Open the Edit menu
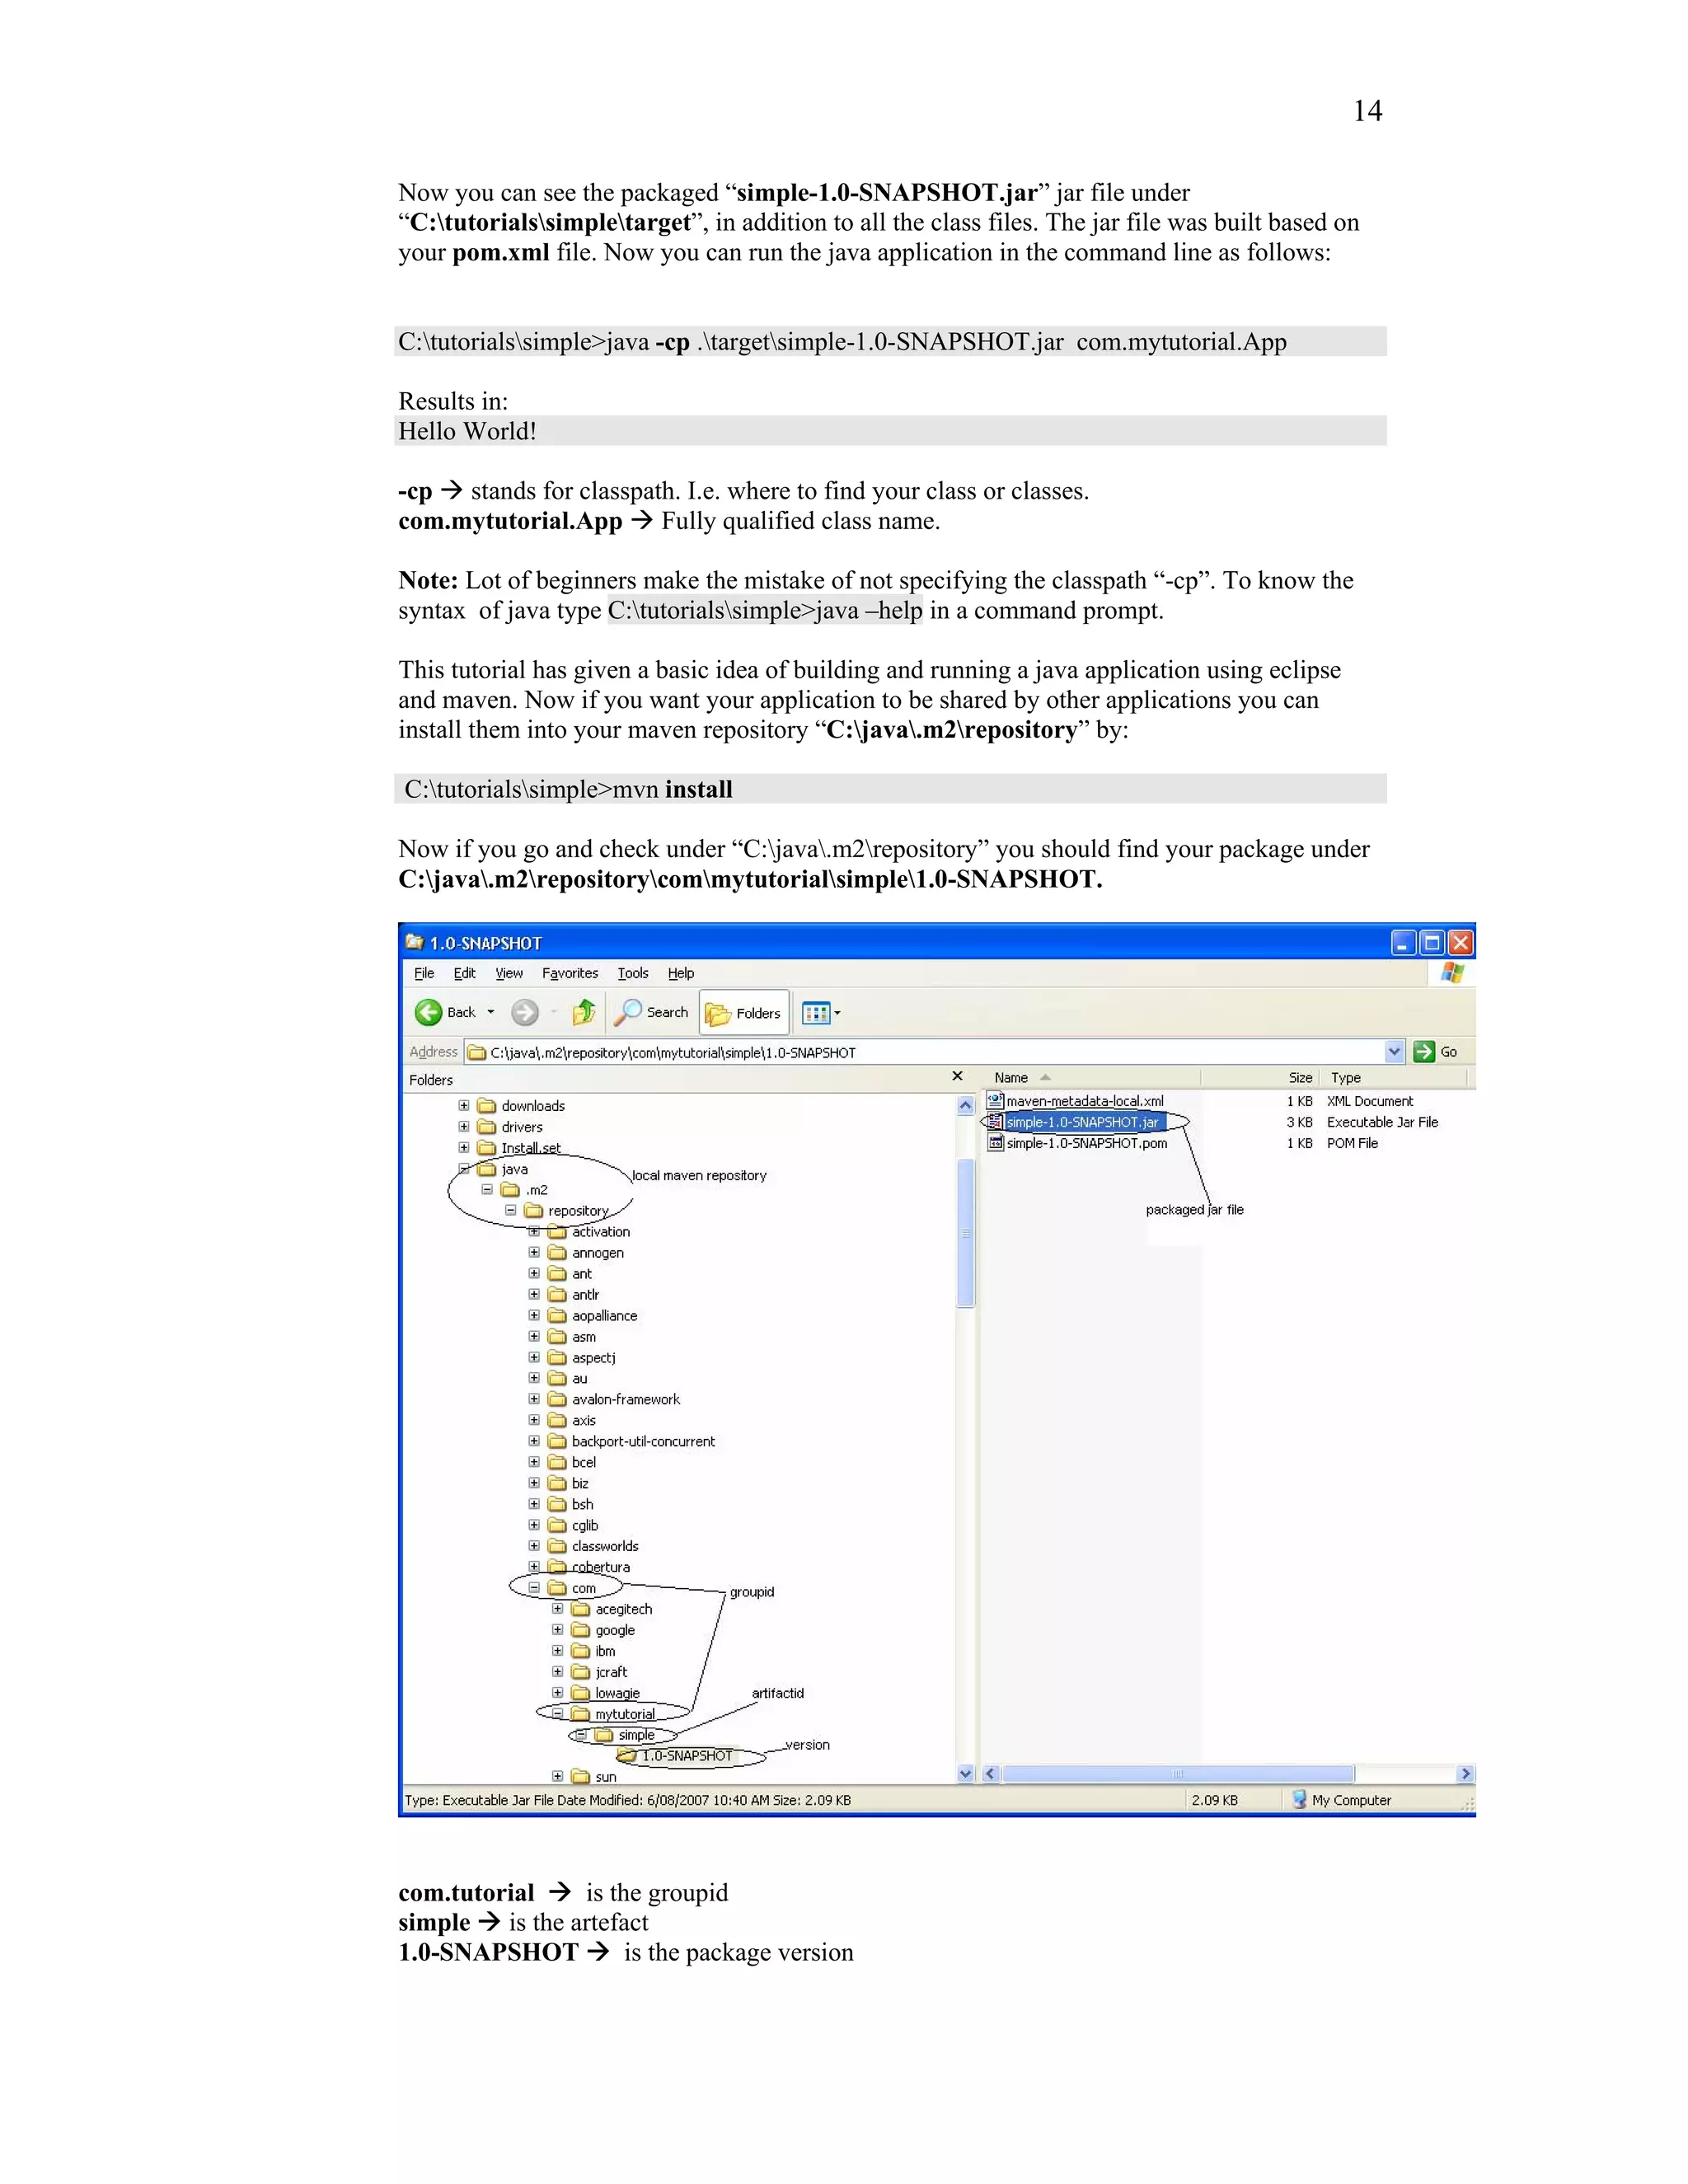Viewport: 1688px width, 2184px height. (464, 973)
